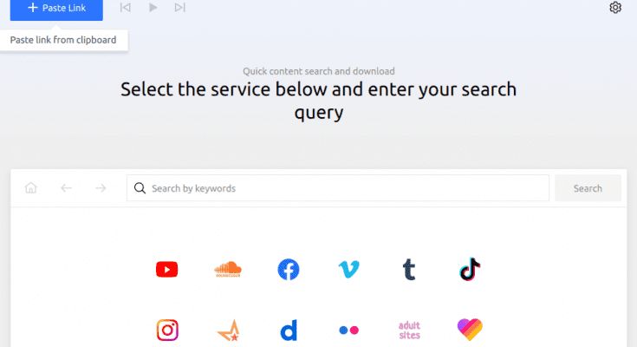Navigate back with left arrow
The height and width of the screenshot is (347, 637).
(67, 188)
